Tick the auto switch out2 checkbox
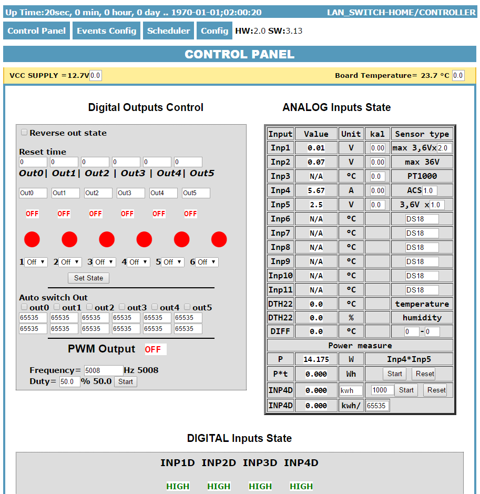The image size is (480, 494). point(89,307)
